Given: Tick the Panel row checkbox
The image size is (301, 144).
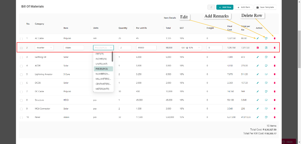Looking at the screenshot, I should (21, 117).
